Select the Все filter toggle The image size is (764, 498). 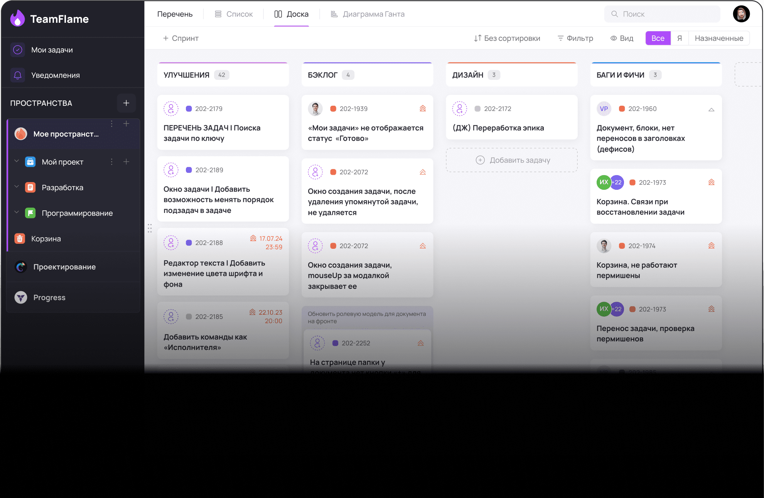(658, 38)
